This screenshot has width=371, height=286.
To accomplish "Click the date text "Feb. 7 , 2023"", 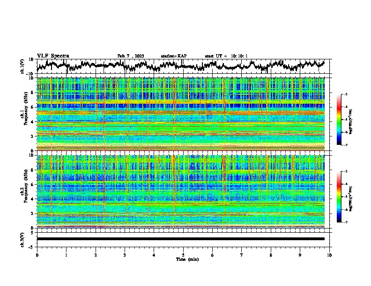I will 131,56.
